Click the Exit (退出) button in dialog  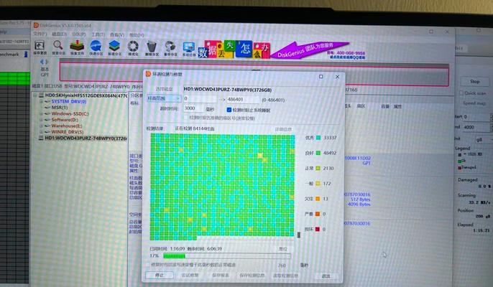pyautogui.click(x=326, y=276)
